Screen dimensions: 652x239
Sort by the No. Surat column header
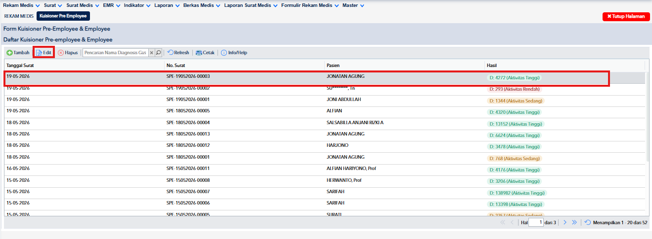[x=244, y=65]
